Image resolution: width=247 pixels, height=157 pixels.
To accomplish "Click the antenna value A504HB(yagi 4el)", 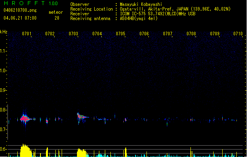I will (139, 18).
